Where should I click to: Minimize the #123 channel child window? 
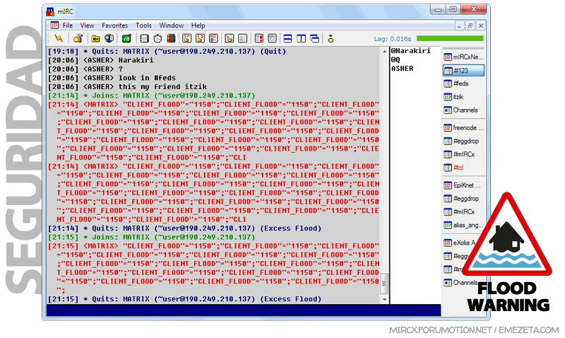[458, 25]
